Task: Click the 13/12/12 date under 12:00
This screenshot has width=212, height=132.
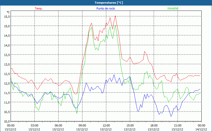Action: pos(106,129)
